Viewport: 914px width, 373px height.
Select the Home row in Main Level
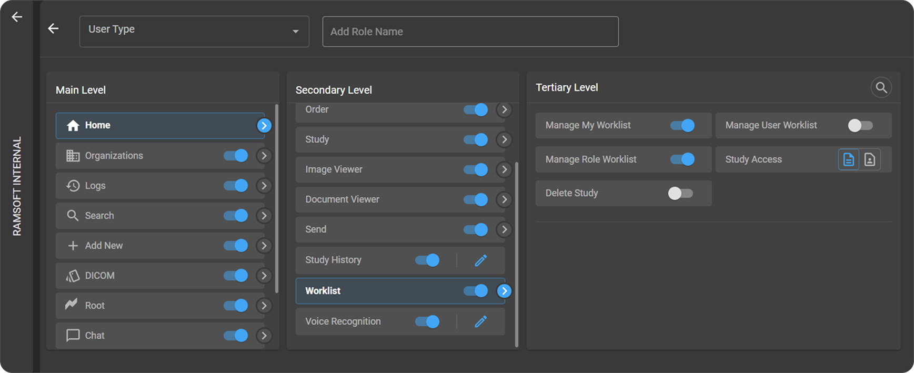pyautogui.click(x=160, y=125)
